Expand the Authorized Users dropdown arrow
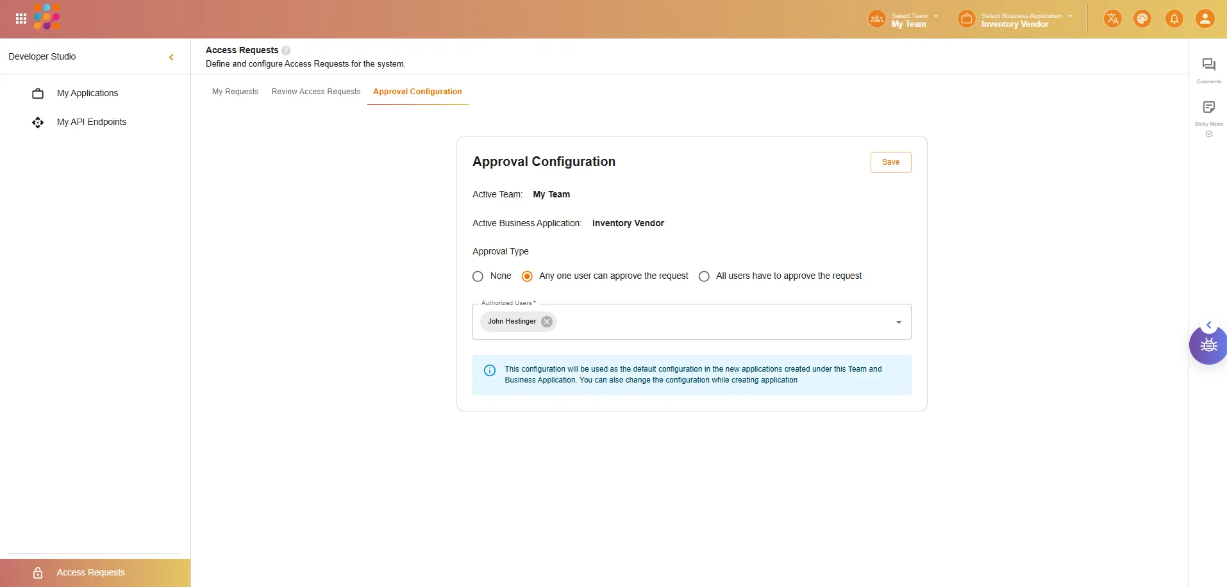 click(898, 322)
